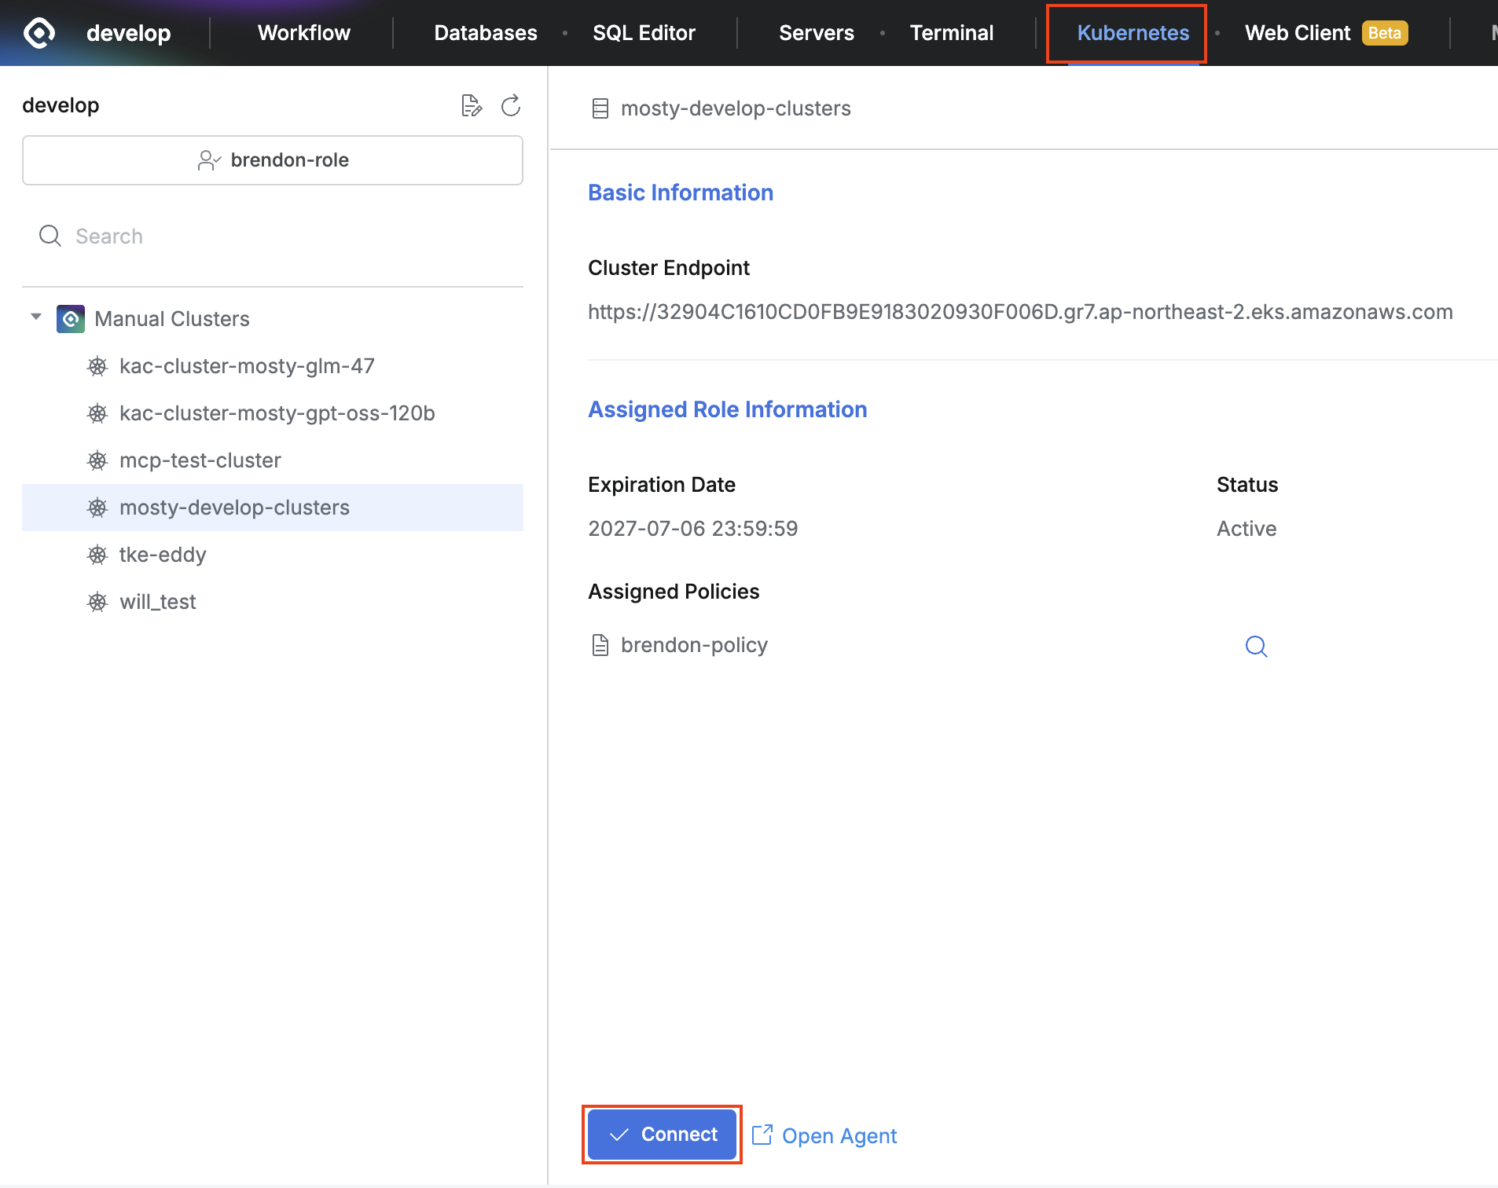Click the brendon-policy policy name
1498x1188 pixels.
click(694, 645)
